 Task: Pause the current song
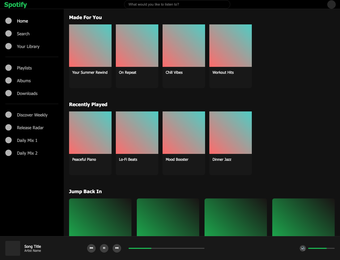click(x=104, y=248)
